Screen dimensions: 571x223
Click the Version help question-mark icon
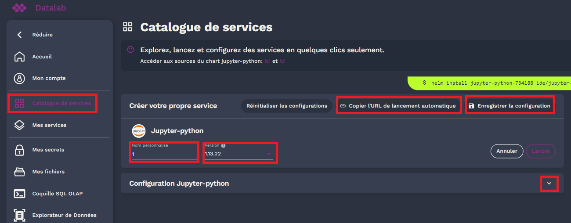point(223,146)
